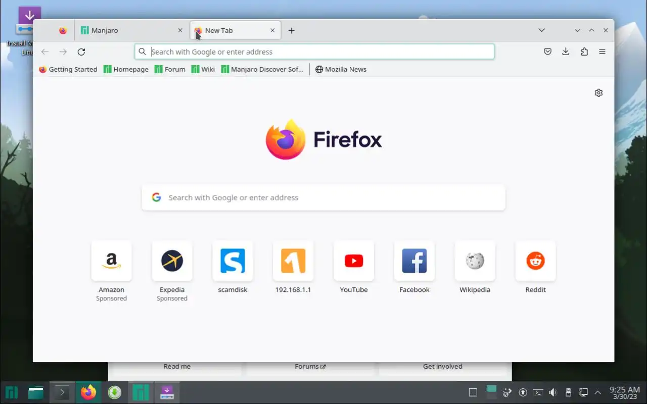This screenshot has width=647, height=404.
Task: Open the Getting Started bookmark
Action: 68,69
